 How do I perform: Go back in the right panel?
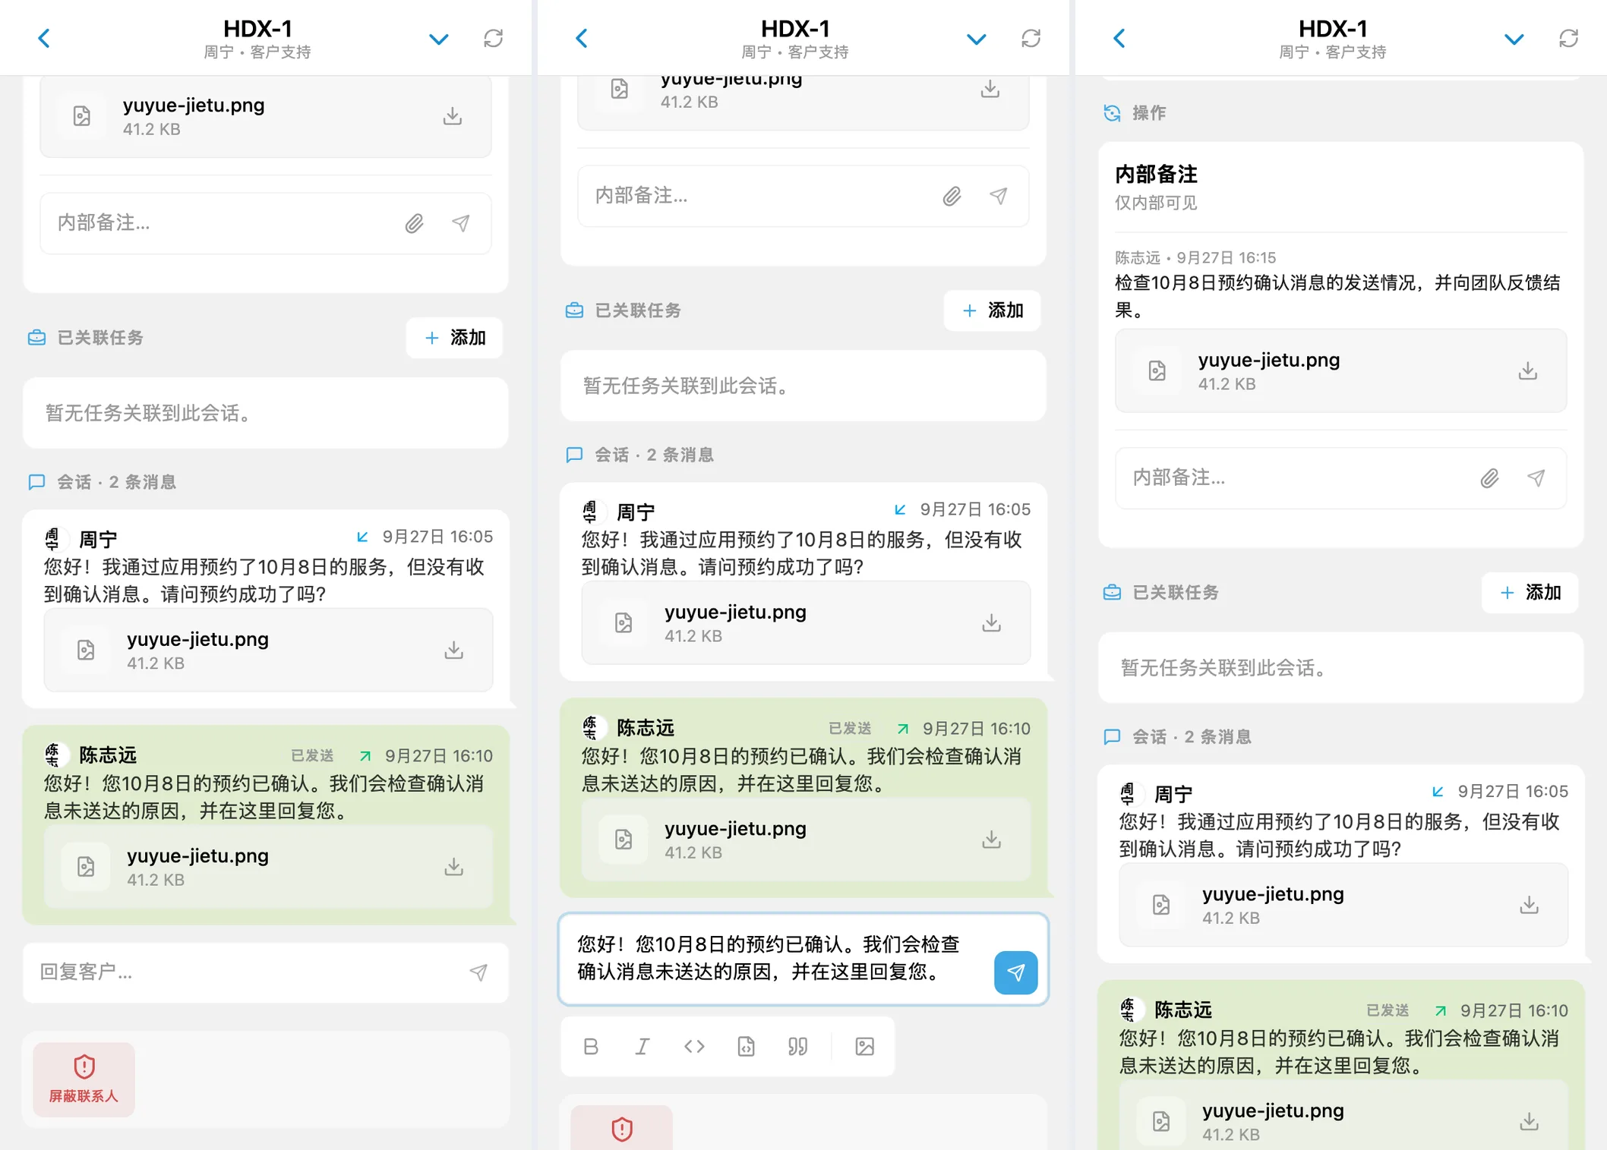(1119, 38)
